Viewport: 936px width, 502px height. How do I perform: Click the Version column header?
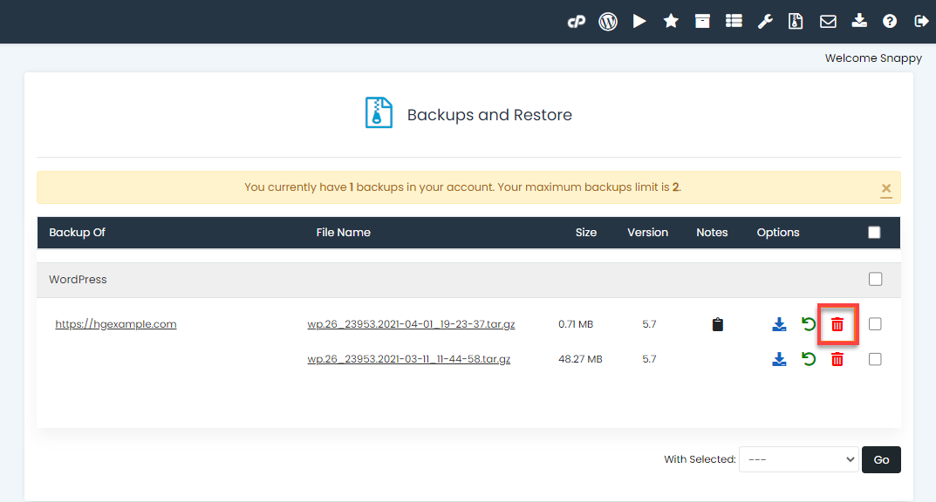coord(647,233)
